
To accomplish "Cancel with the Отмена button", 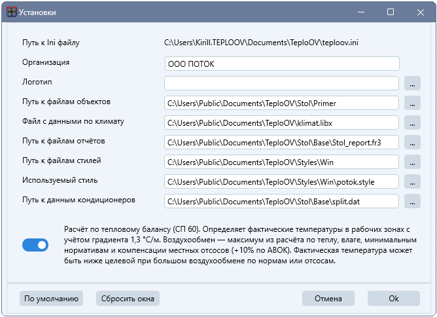I will pos(328,299).
